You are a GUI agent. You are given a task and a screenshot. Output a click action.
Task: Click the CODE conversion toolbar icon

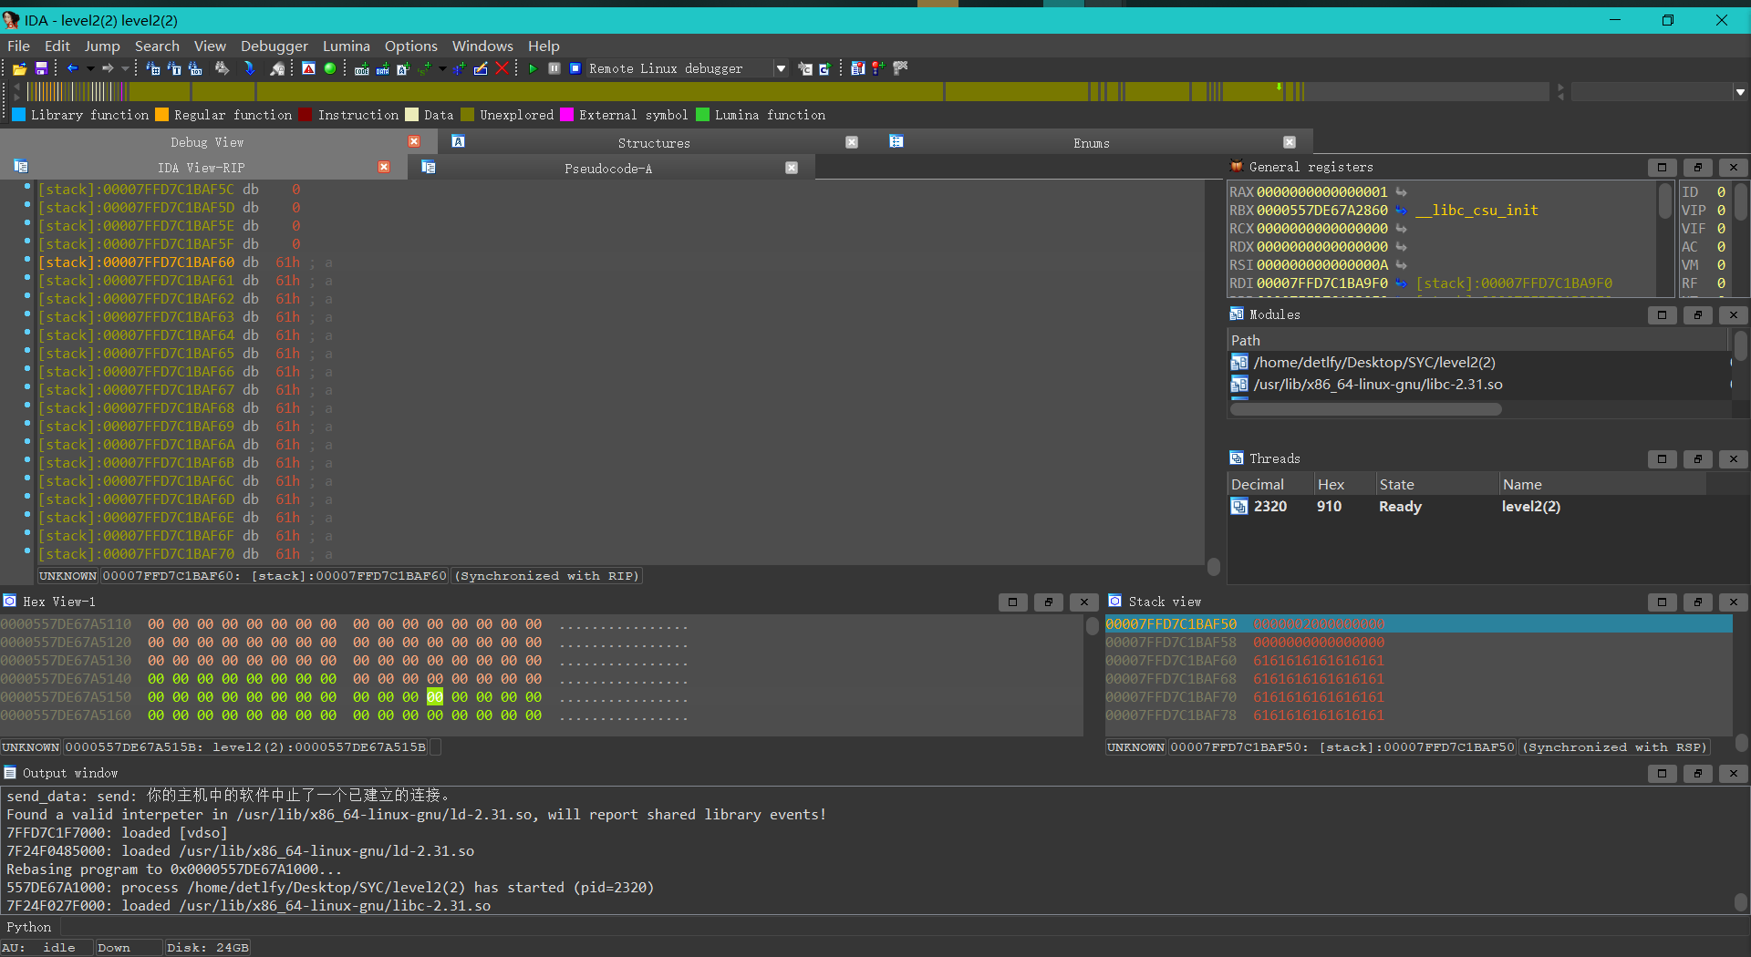(x=361, y=68)
